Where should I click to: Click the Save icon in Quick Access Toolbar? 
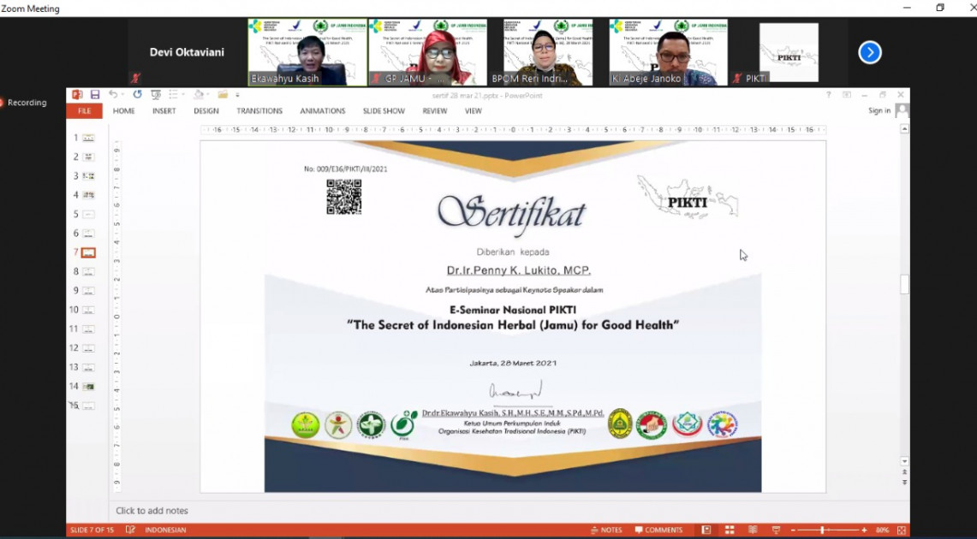click(95, 95)
